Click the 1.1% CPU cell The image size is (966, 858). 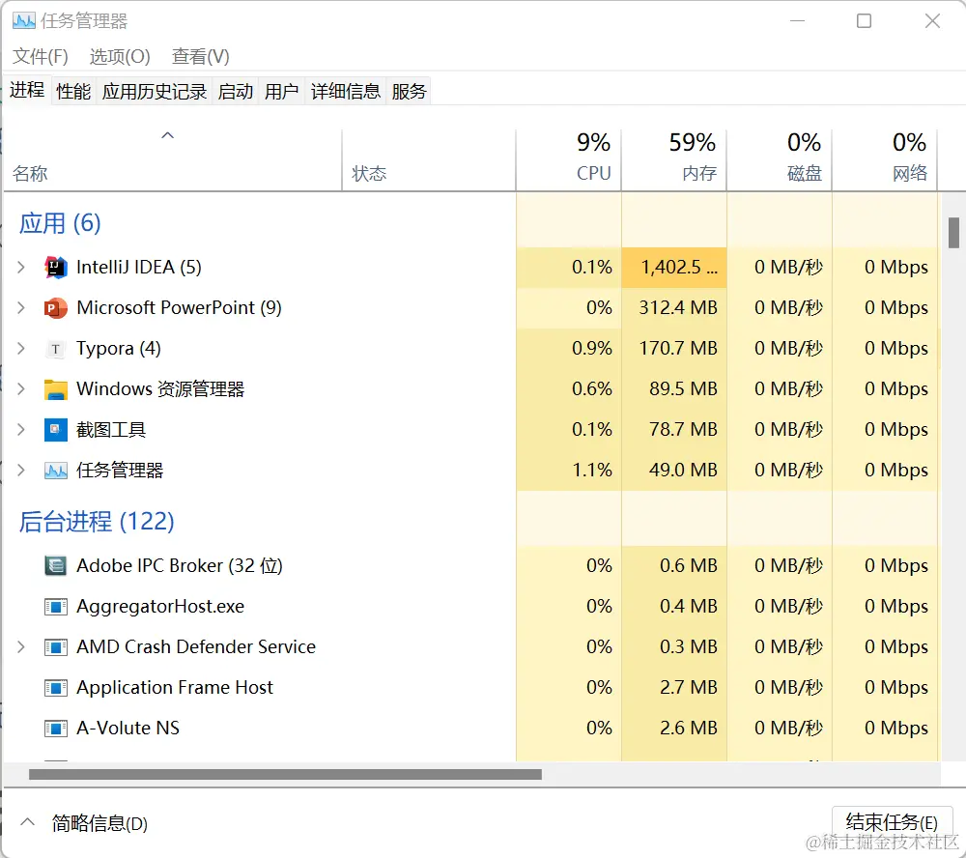[569, 471]
